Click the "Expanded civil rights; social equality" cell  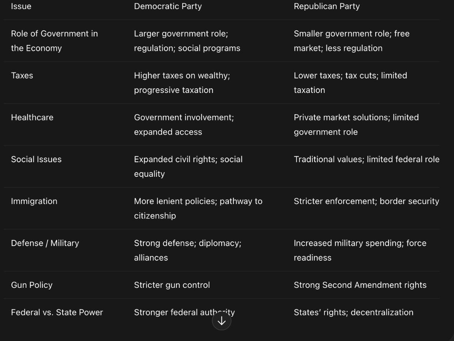[x=188, y=166]
